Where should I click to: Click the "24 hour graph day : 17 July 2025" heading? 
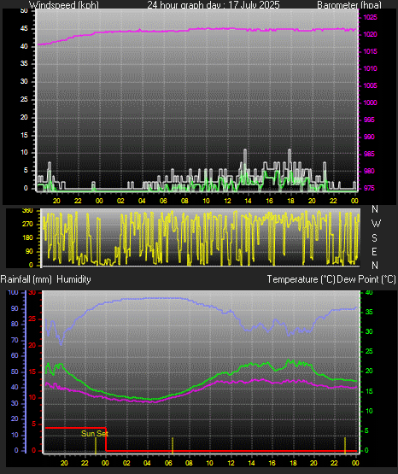[214, 4]
